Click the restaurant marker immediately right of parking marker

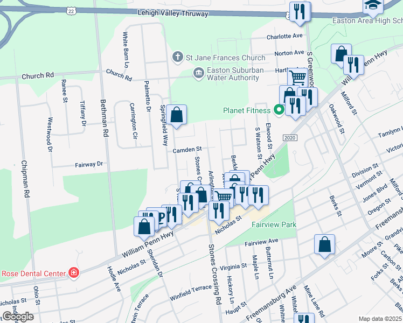coord(172,216)
